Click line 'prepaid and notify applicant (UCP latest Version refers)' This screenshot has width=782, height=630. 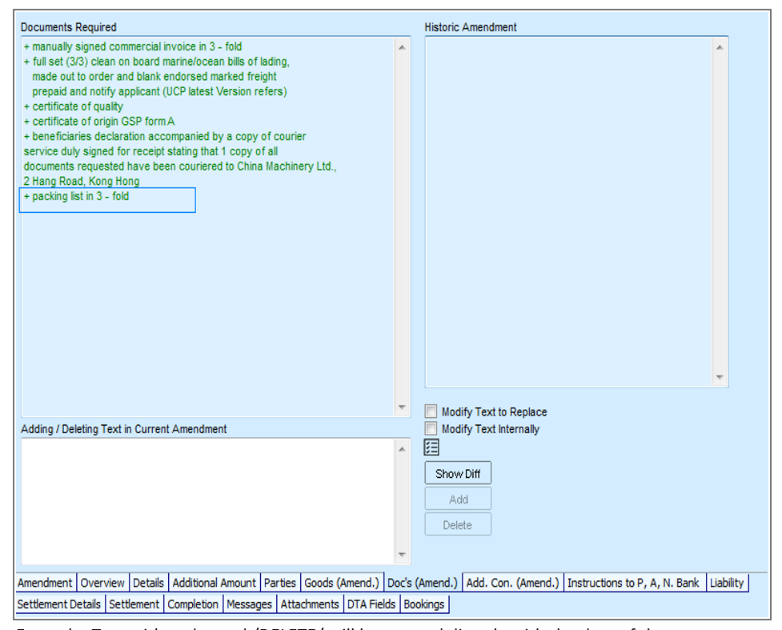coord(159,91)
